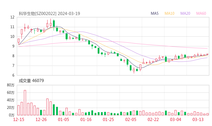The height and width of the screenshot is (126, 212).
Task: Click the 成交量 46079 volume label
Action: [31, 80]
